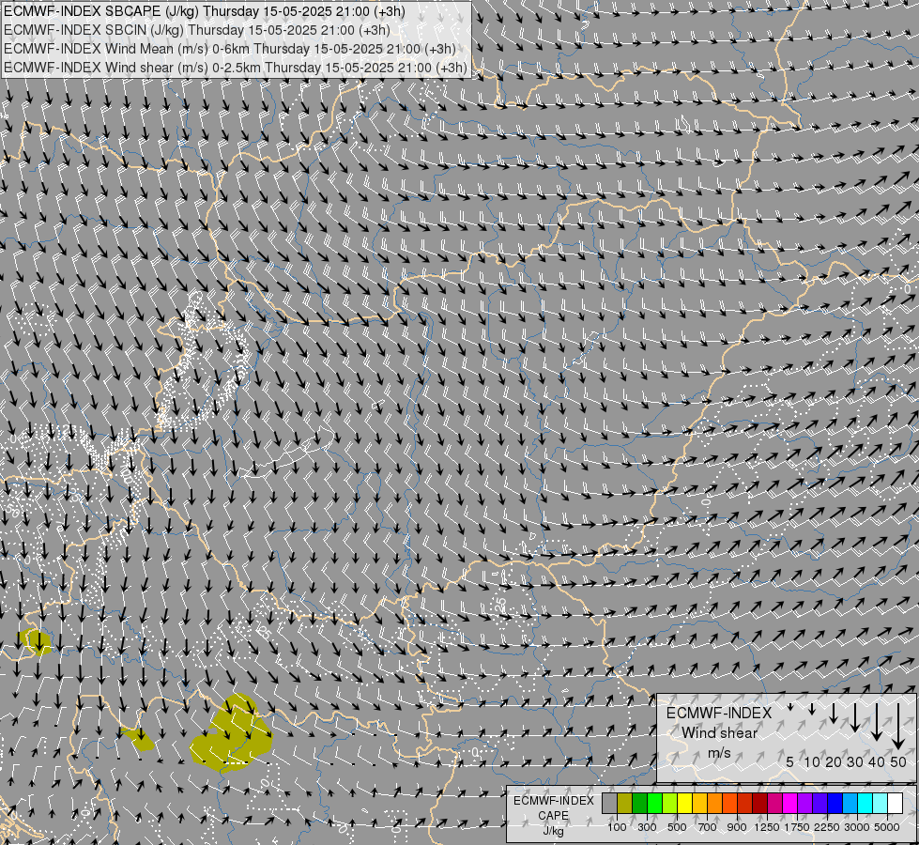Click the Wind shear 0-2.5km title line
Image resolution: width=919 pixels, height=845 pixels.
coord(235,68)
